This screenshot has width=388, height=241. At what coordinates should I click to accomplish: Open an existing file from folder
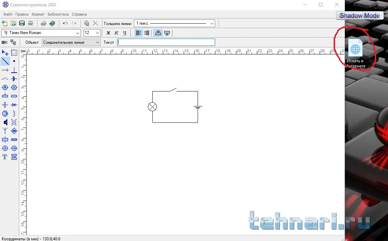pyautogui.click(x=13, y=23)
